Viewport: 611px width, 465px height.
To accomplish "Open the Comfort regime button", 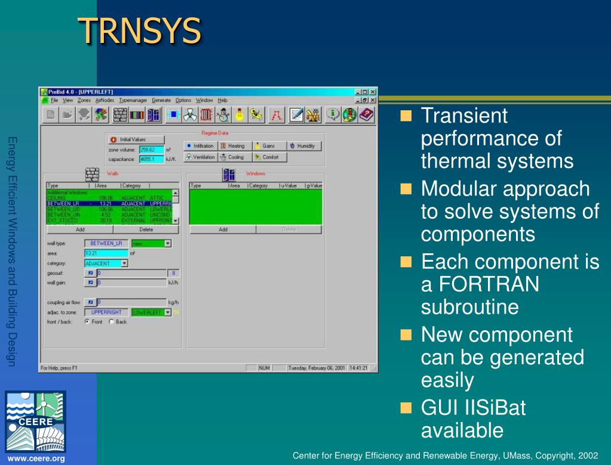I will pyautogui.click(x=269, y=157).
